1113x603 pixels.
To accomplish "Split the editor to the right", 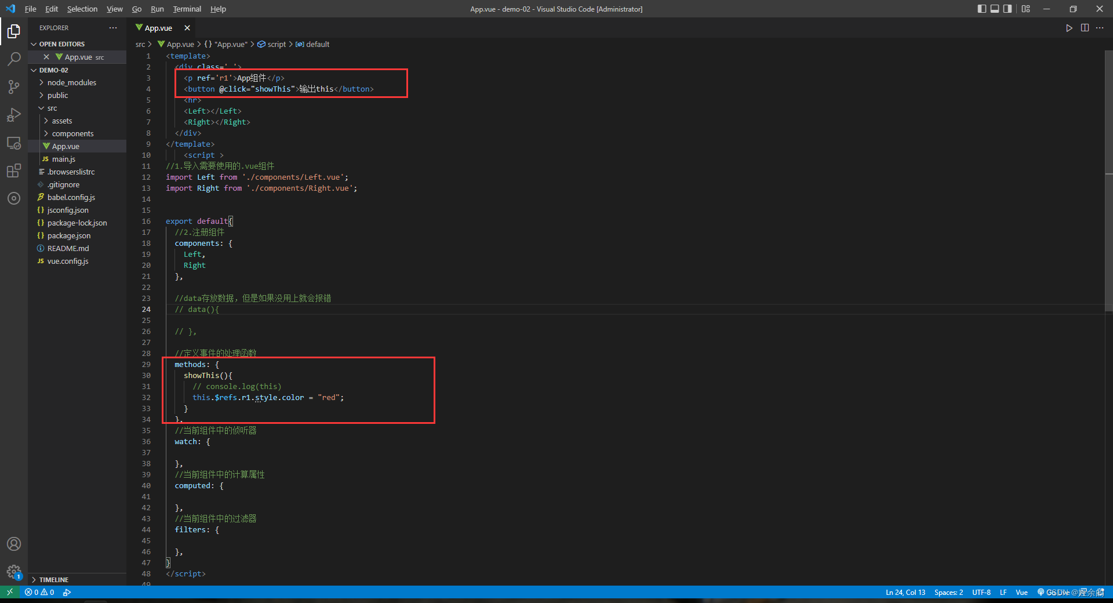I will 1085,28.
